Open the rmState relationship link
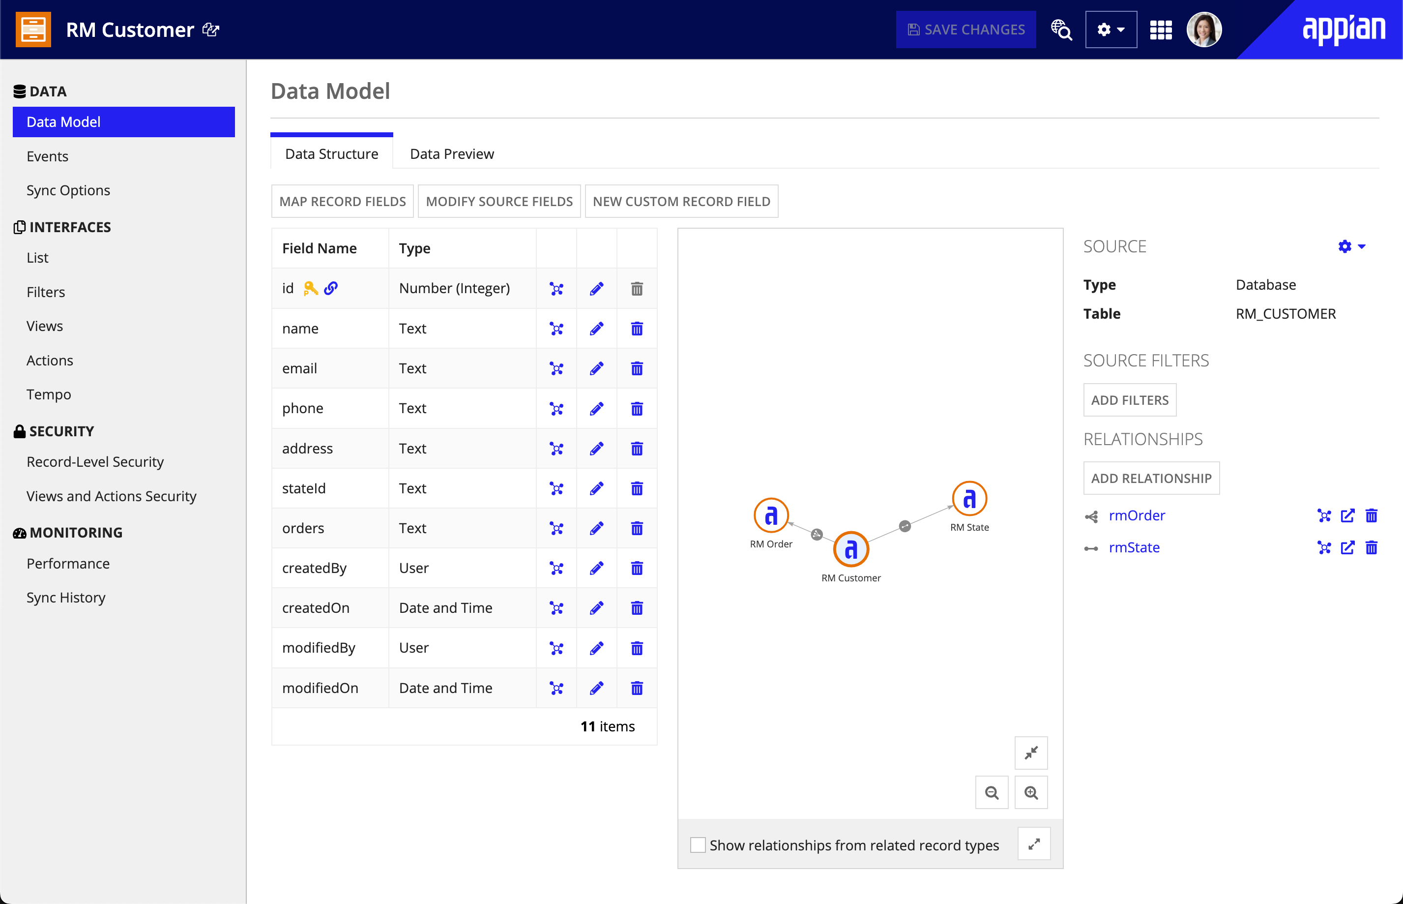The height and width of the screenshot is (904, 1403). pos(1134,548)
